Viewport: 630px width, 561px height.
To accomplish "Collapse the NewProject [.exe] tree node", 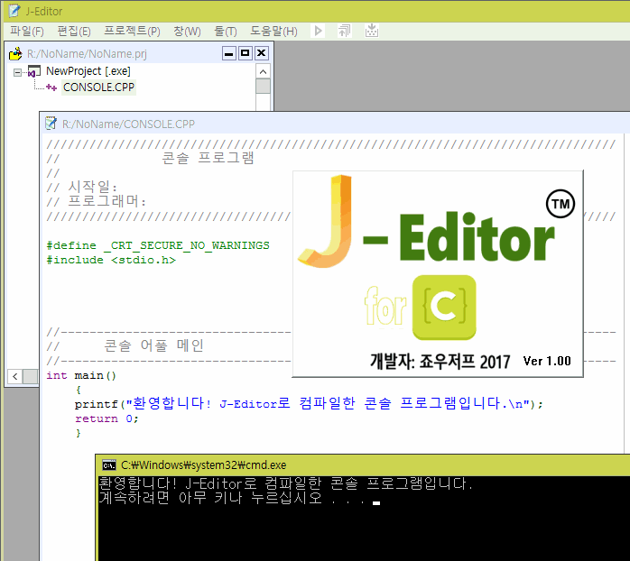I will coord(17,73).
